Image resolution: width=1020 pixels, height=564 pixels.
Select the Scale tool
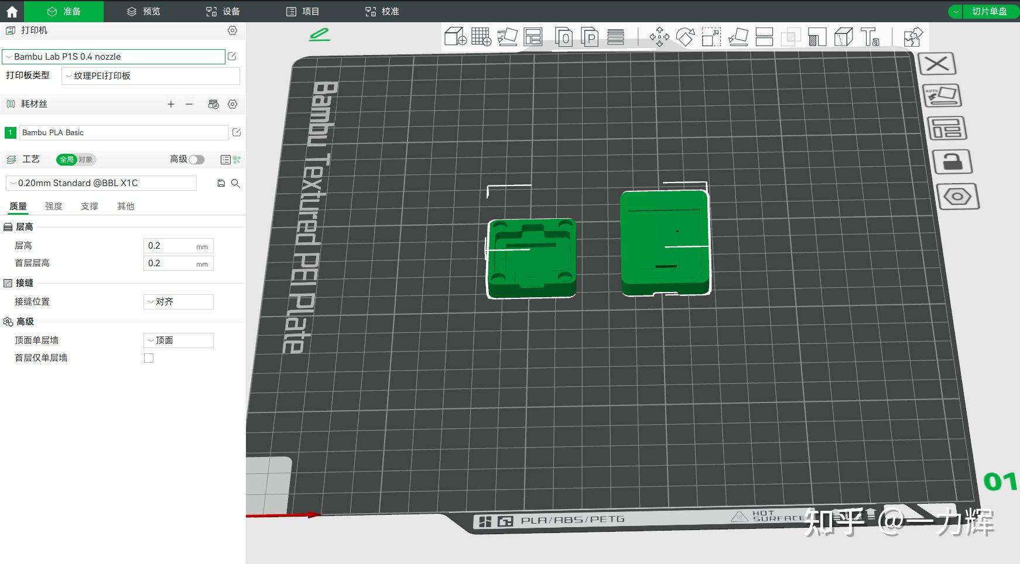pyautogui.click(x=711, y=37)
